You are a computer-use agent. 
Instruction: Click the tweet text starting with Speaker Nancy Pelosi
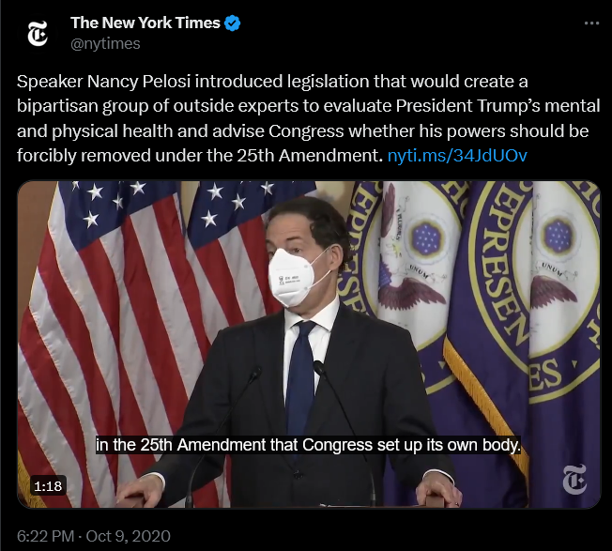(308, 118)
